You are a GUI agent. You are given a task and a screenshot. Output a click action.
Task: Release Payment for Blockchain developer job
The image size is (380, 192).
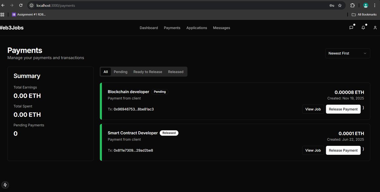pyautogui.click(x=343, y=109)
